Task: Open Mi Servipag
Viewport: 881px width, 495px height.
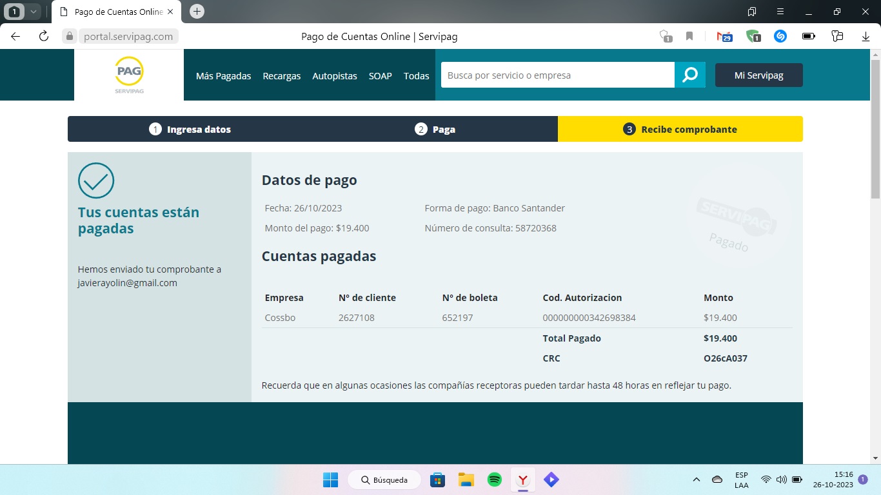Action: click(x=759, y=75)
